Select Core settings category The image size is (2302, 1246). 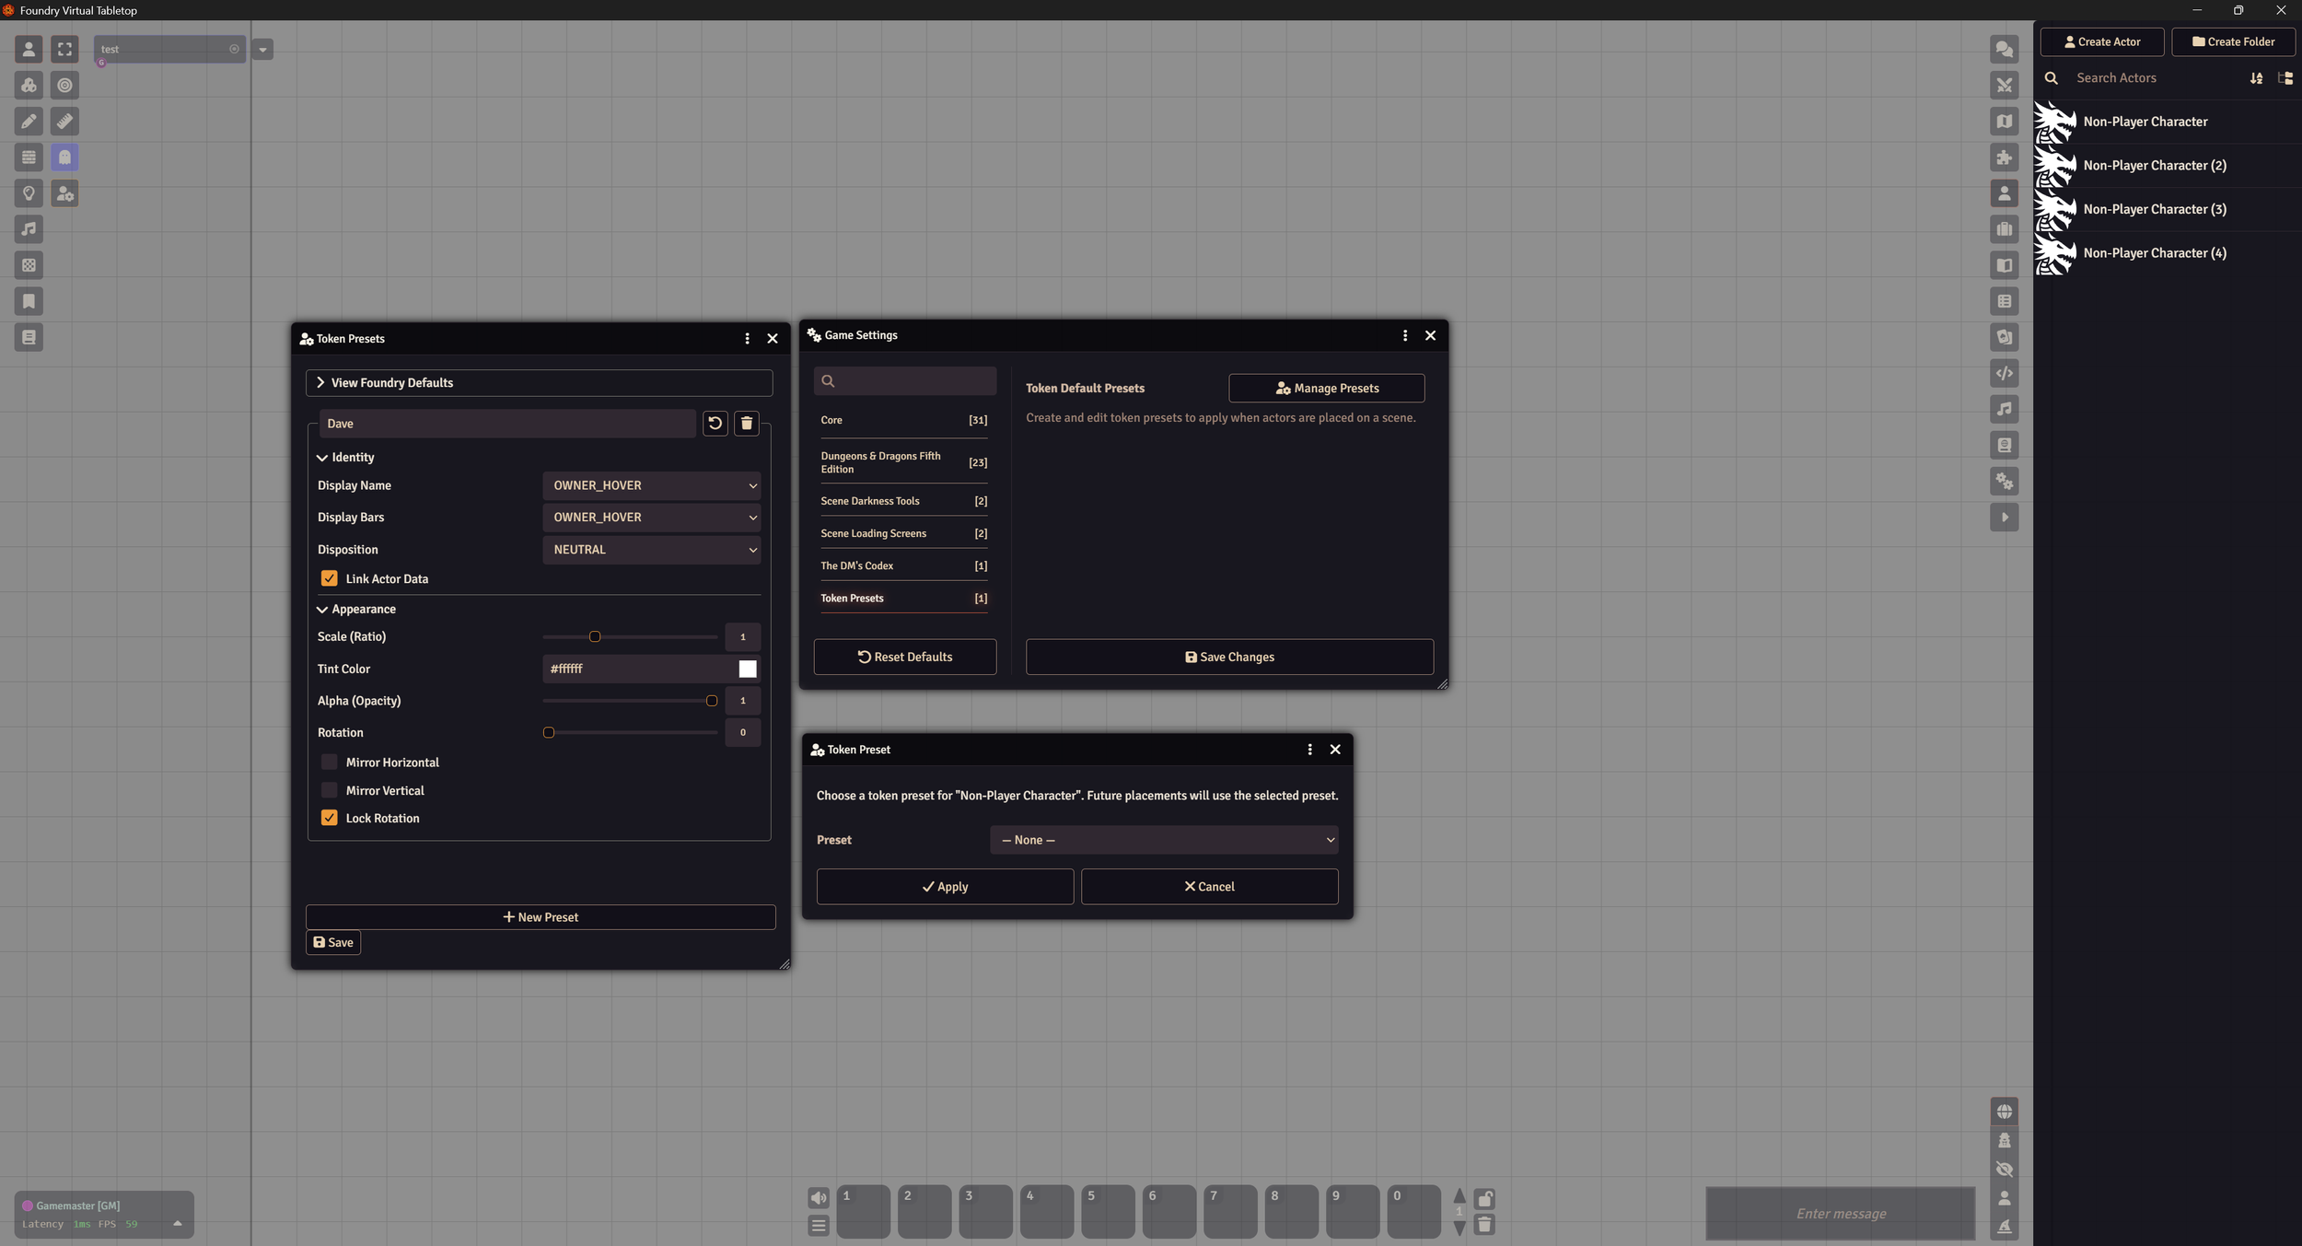(x=903, y=420)
